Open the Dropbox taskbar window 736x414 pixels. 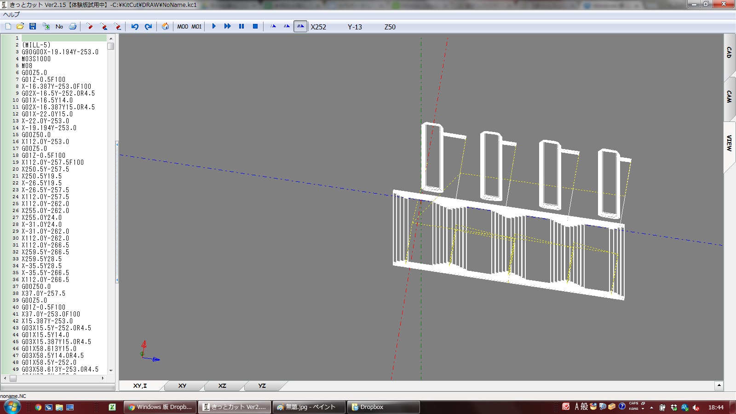click(384, 407)
